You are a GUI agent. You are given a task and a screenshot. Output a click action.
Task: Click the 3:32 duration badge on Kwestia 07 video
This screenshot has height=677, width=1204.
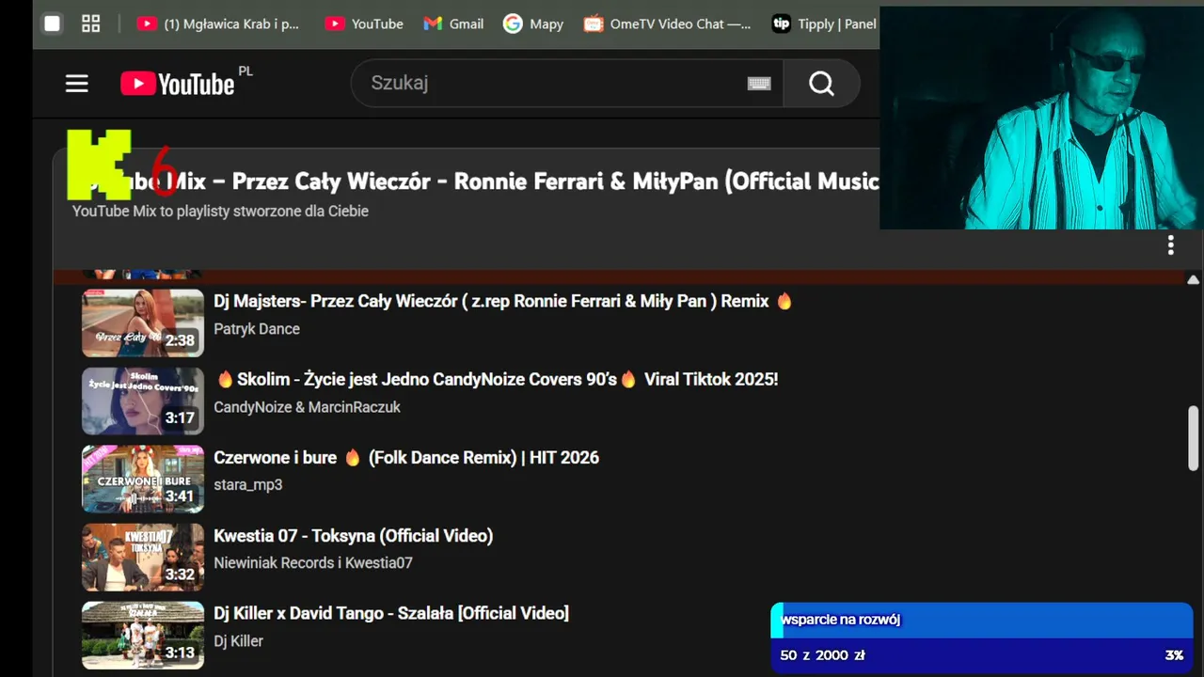click(x=180, y=575)
